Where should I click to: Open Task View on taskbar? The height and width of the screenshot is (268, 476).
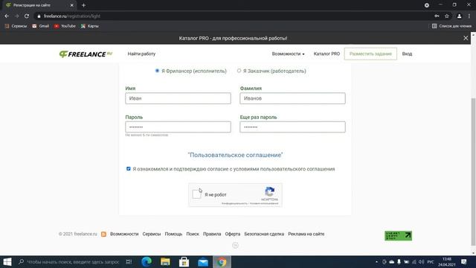(x=129, y=261)
